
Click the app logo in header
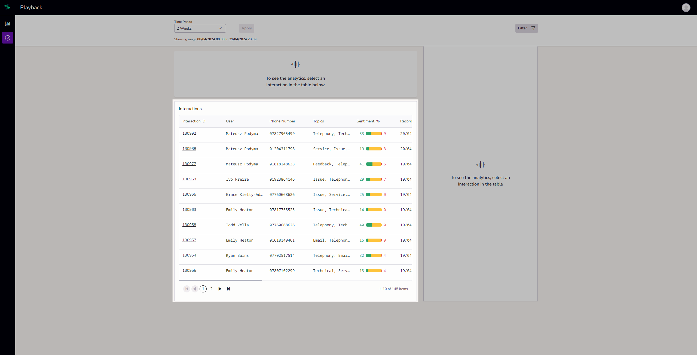[7, 7]
